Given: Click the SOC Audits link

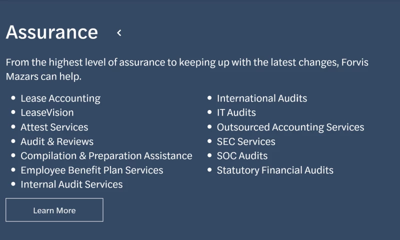Looking at the screenshot, I should (242, 155).
